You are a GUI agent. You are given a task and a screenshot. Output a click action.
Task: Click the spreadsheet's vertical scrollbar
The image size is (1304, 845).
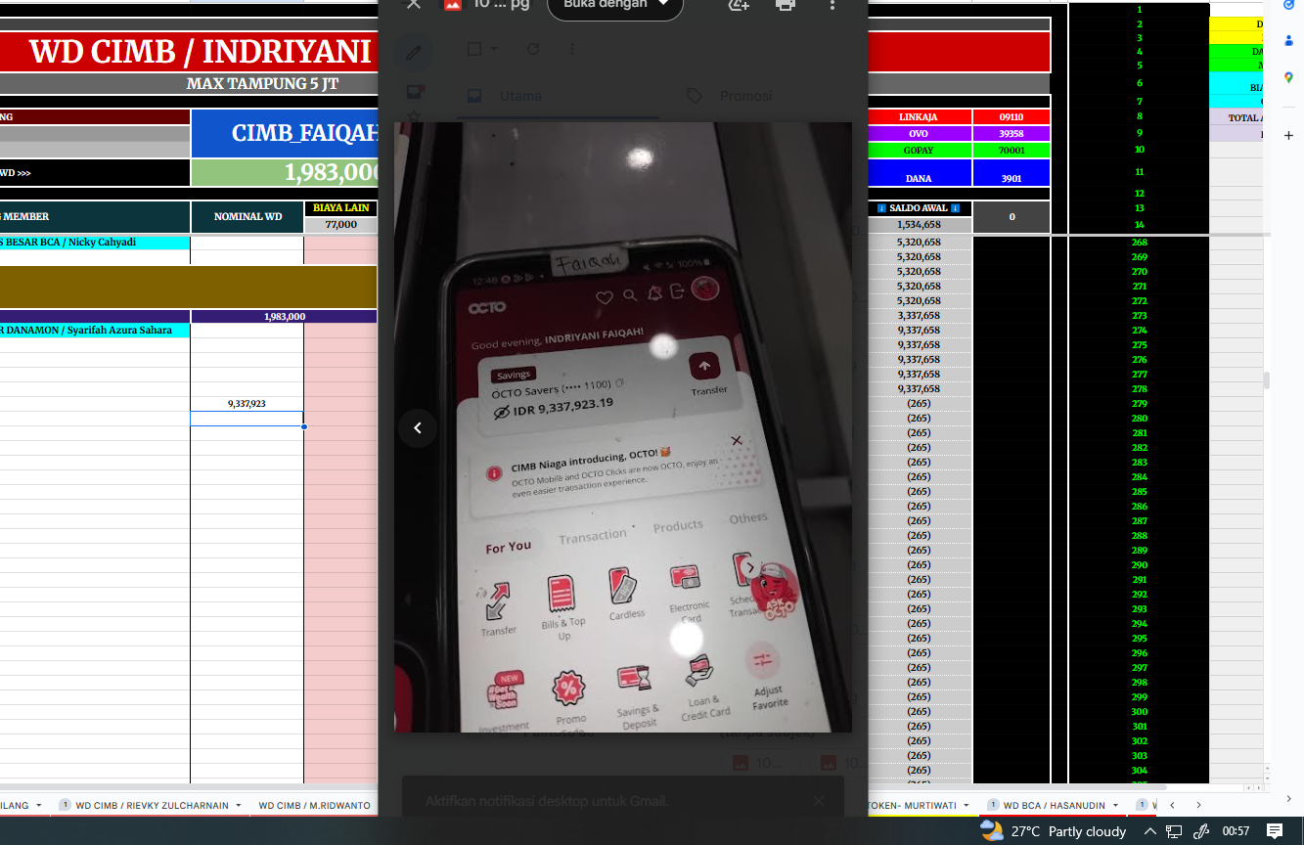click(x=1265, y=381)
